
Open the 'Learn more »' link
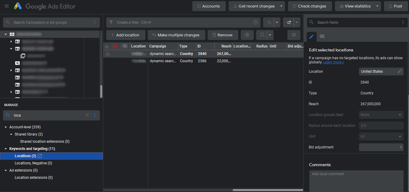click(333, 62)
